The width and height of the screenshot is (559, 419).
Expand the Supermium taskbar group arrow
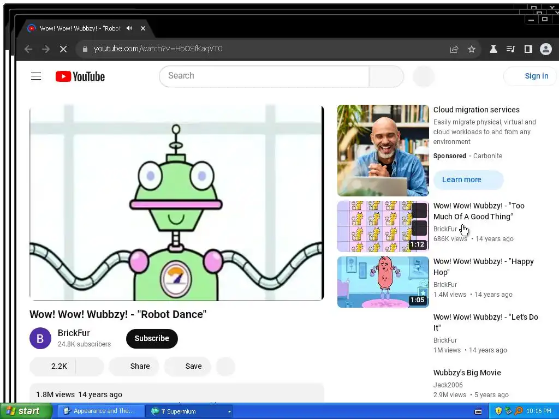(229, 411)
